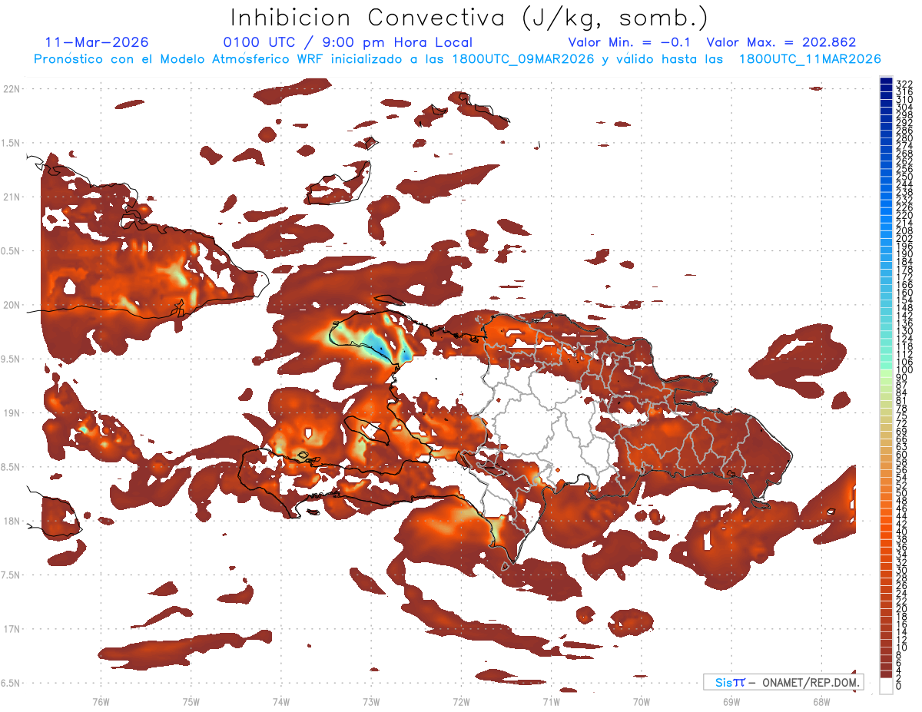The height and width of the screenshot is (712, 922).
Task: Click the "202" colorbar value label
Action: click(904, 238)
